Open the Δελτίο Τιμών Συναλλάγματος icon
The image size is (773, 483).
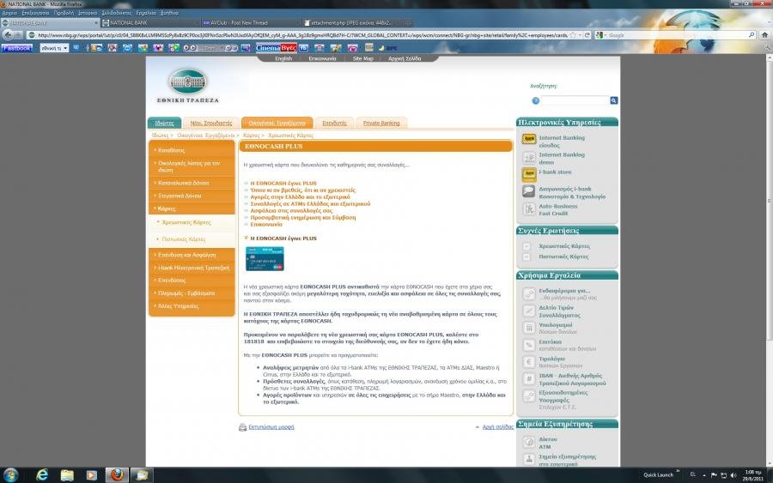(529, 311)
